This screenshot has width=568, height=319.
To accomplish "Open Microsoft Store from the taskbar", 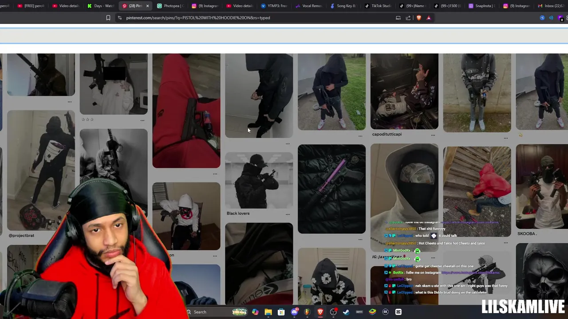I will [x=281, y=312].
